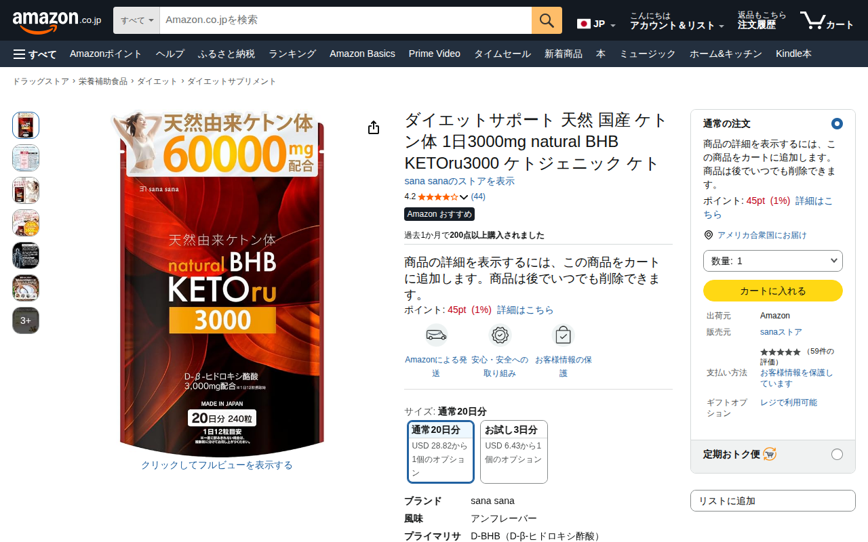The width and height of the screenshot is (868, 542).
Task: Click the Amazon.co.jp search input field
Action: (346, 20)
